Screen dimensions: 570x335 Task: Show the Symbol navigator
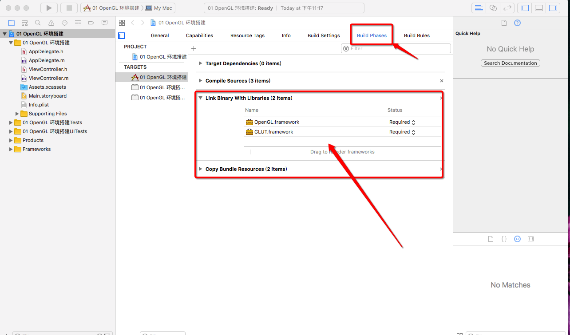click(25, 23)
